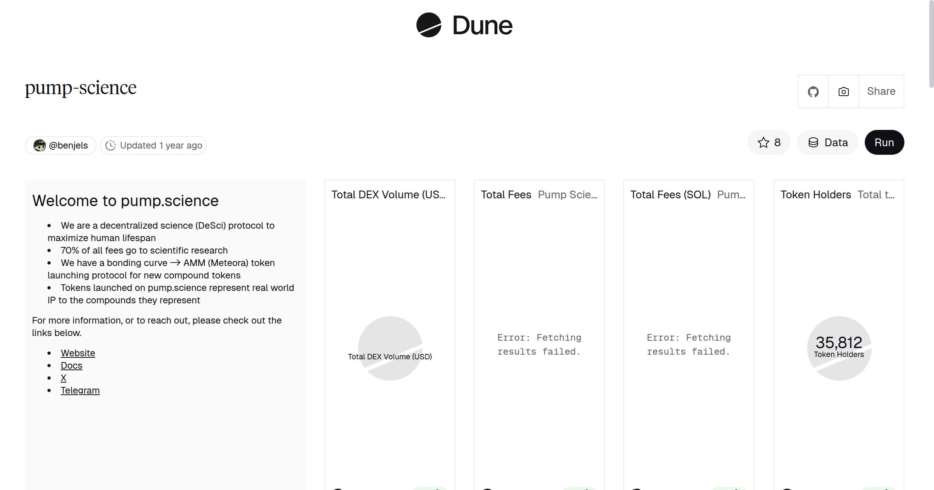Click the Data database button
934x490 pixels.
point(828,143)
